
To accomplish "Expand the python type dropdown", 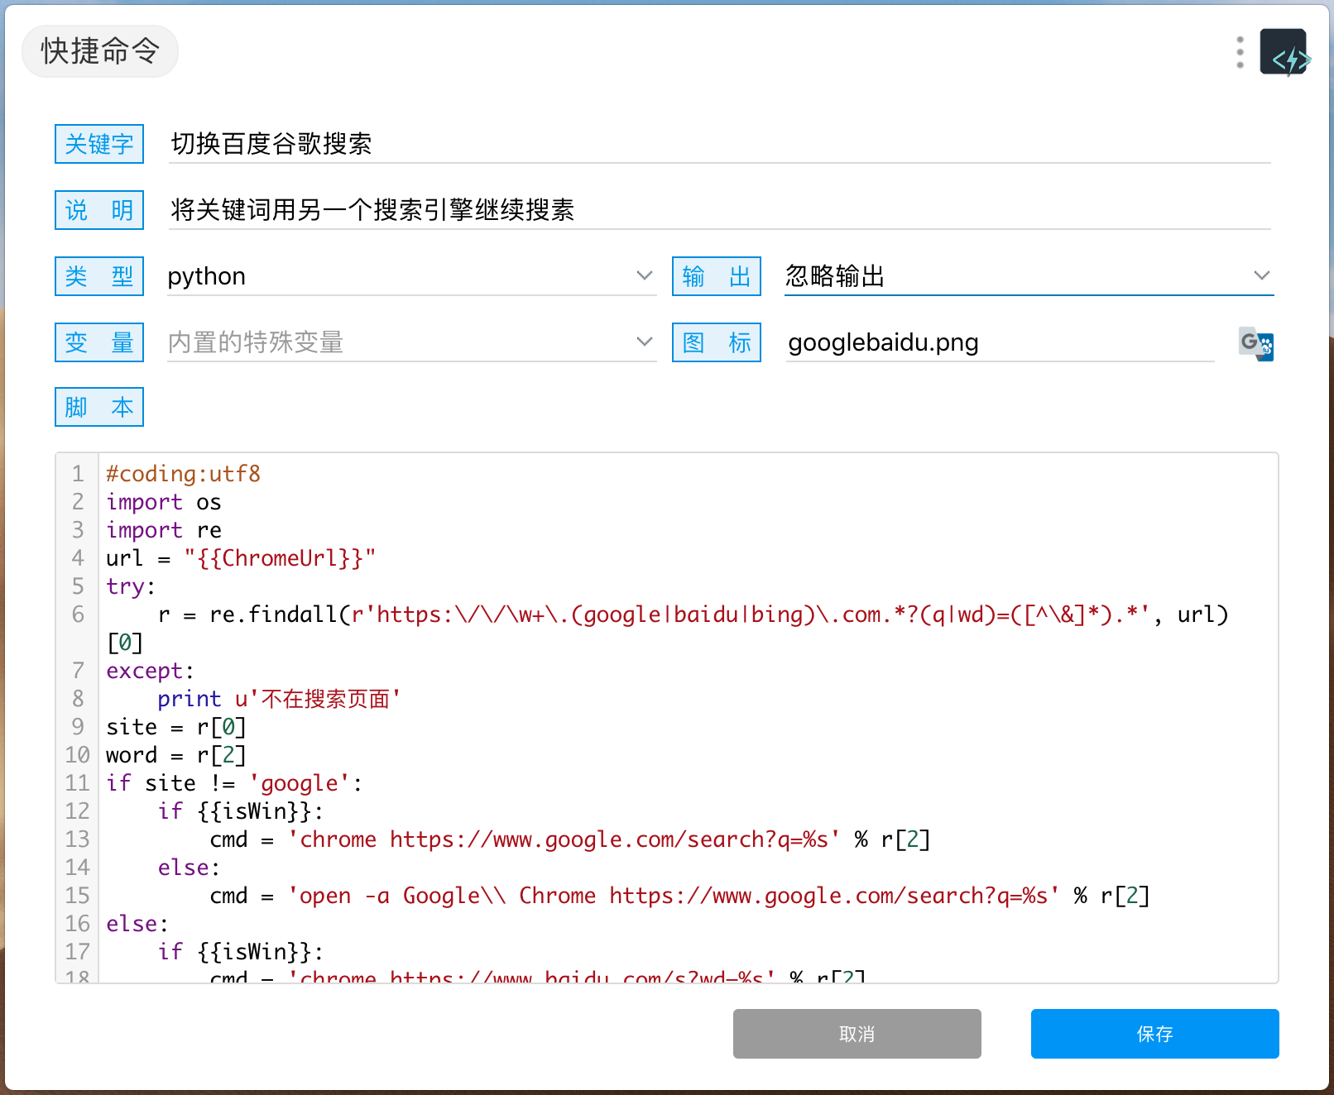I will (x=644, y=275).
